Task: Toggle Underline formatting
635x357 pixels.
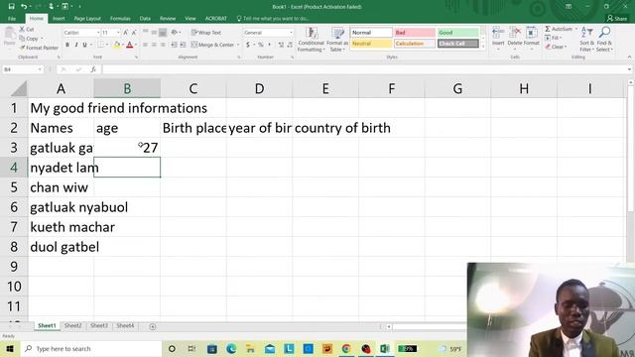Action: [84, 45]
